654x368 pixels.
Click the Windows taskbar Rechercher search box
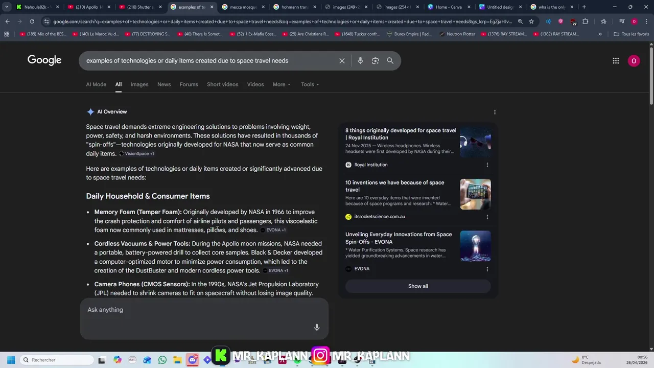57,360
